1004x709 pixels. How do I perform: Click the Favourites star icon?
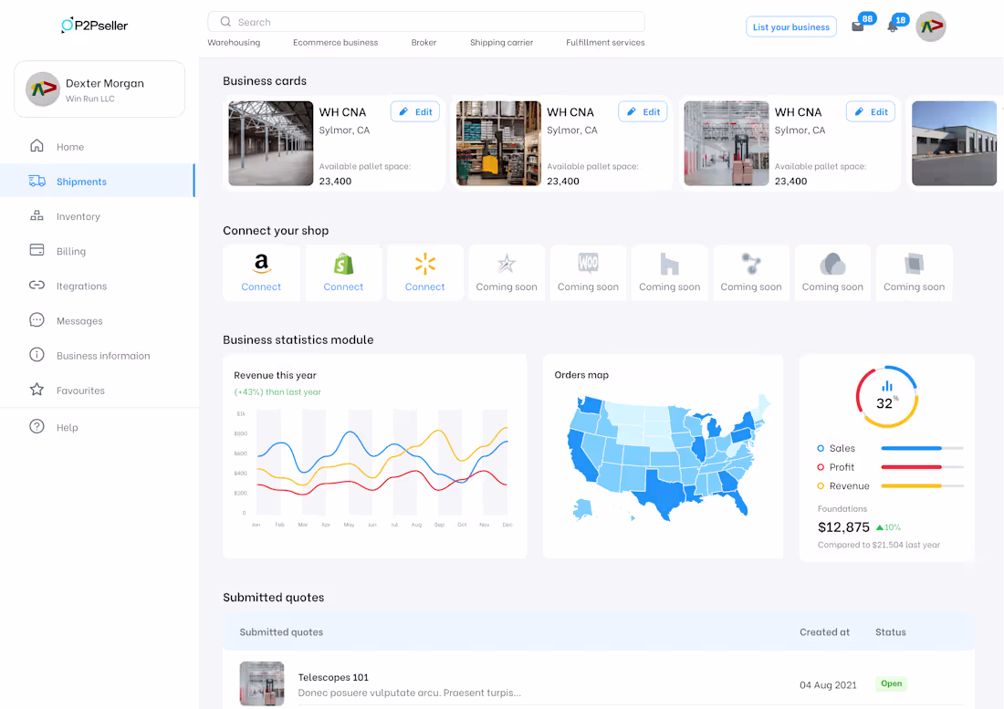[37, 391]
